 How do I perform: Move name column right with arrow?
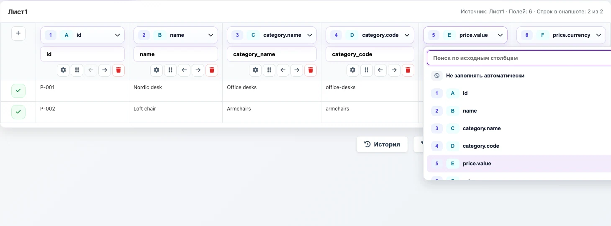point(198,70)
